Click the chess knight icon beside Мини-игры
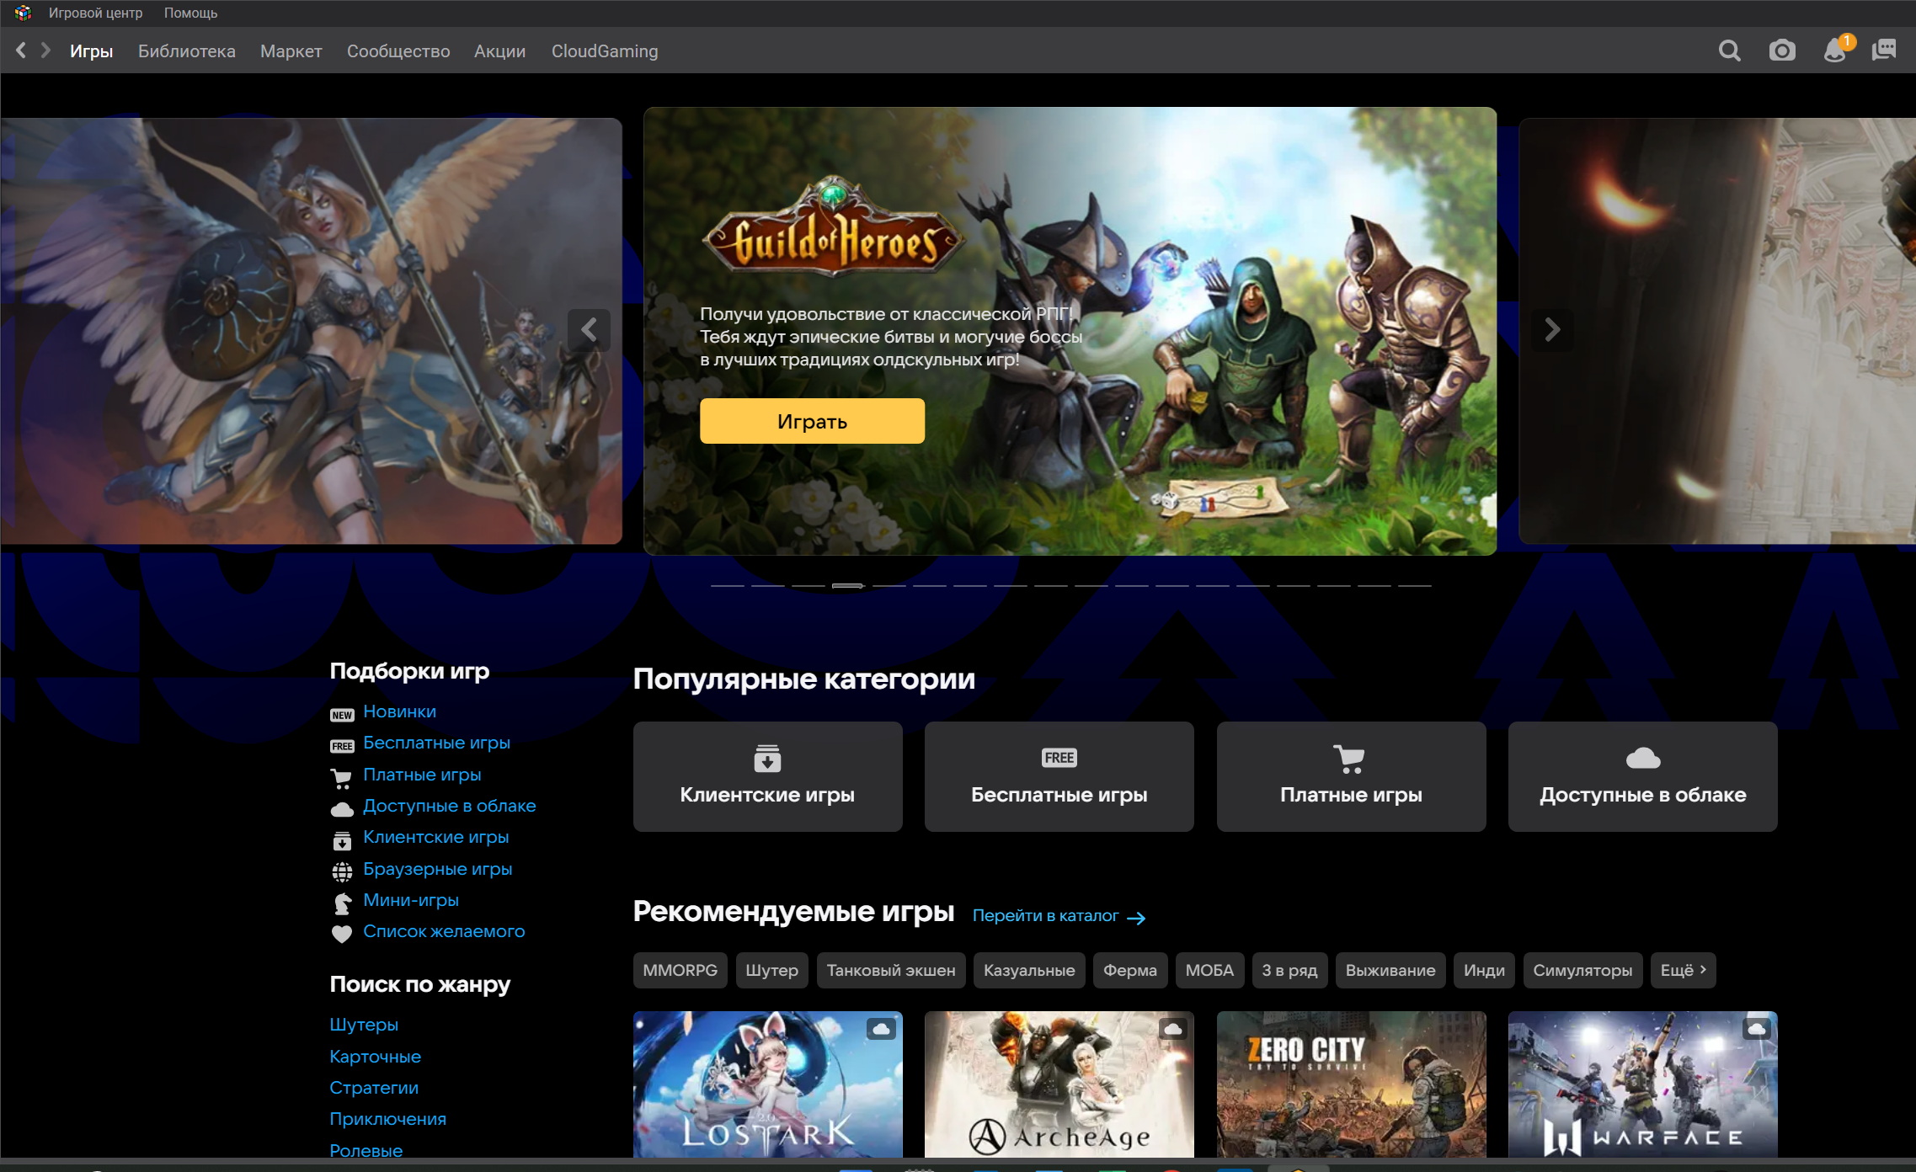 click(x=342, y=904)
